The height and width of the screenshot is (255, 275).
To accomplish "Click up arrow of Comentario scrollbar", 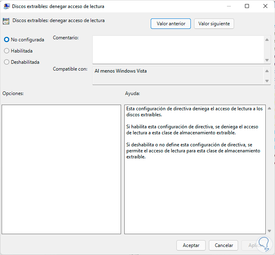I will click(267, 40).
